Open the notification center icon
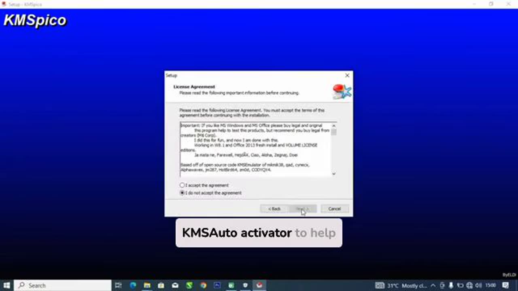This screenshot has height=291, width=518. (505, 286)
